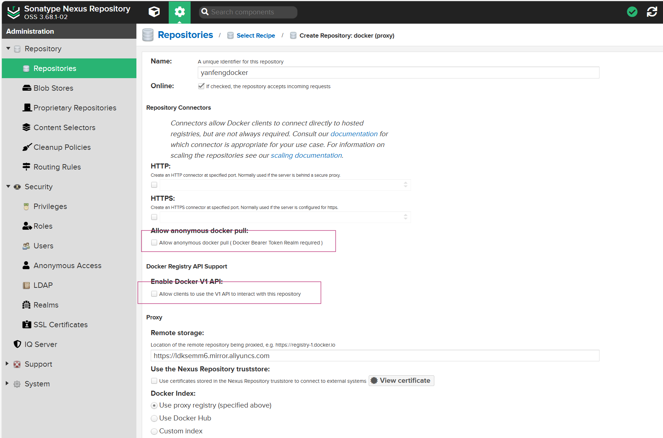663x438 pixels.
Task: Check Allow clients to use V1 API
Action: click(x=154, y=294)
